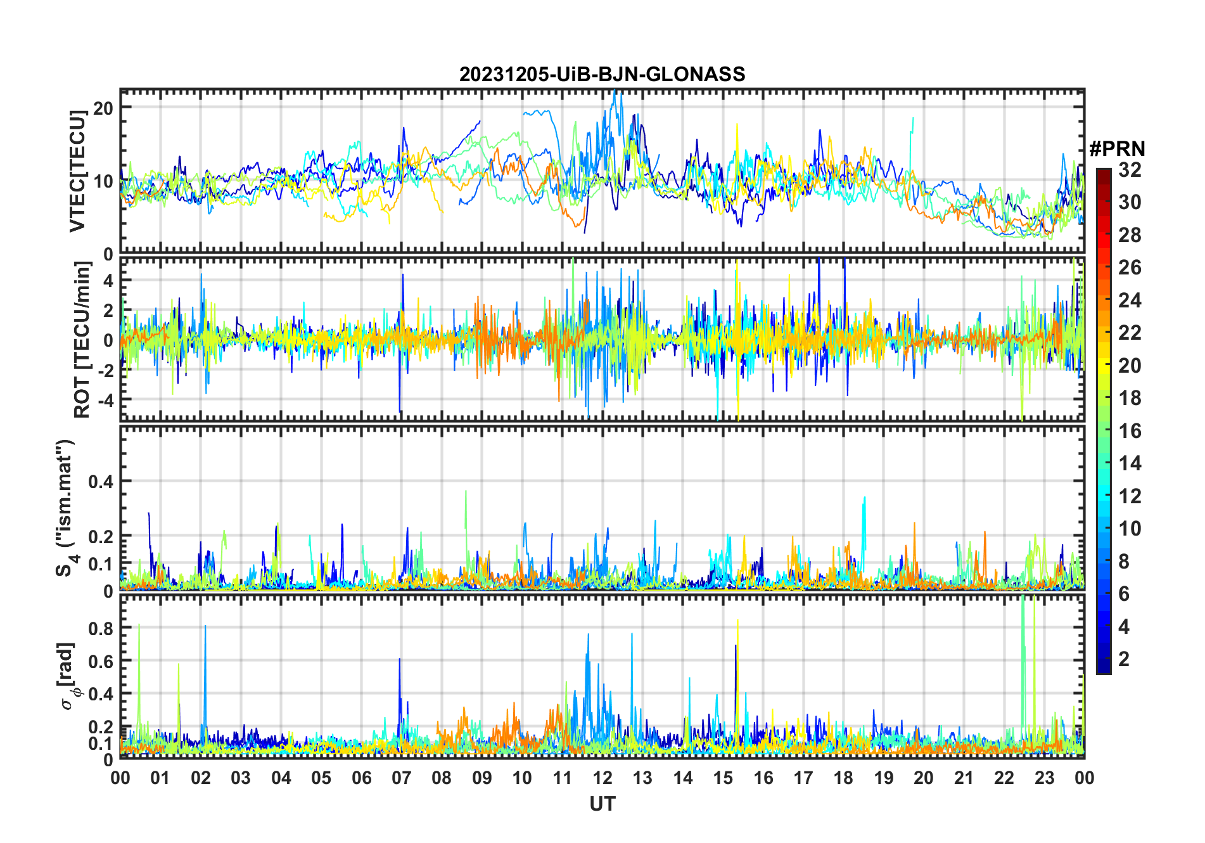Click the 0.4 tick on S4 axis
Image resolution: width=1205 pixels, height=843 pixels.
101,482
